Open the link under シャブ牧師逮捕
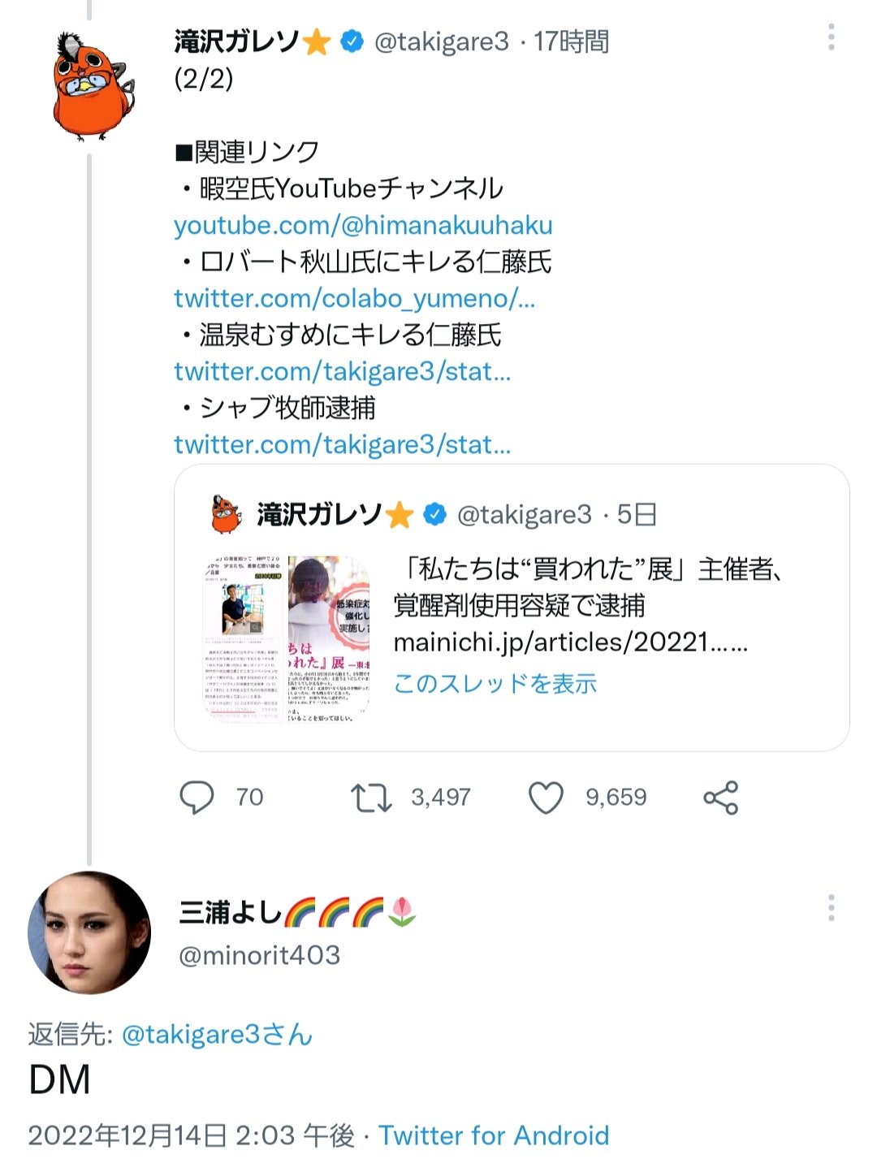Screen dimensions: 877x1172 (x=342, y=444)
